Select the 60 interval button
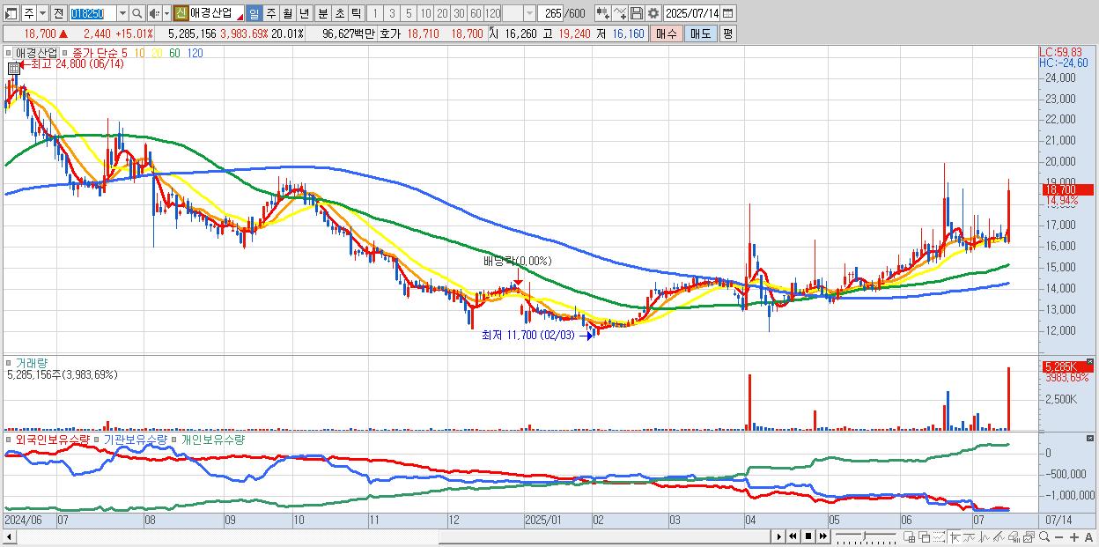Screen dimensions: 1099x547 click(476, 13)
